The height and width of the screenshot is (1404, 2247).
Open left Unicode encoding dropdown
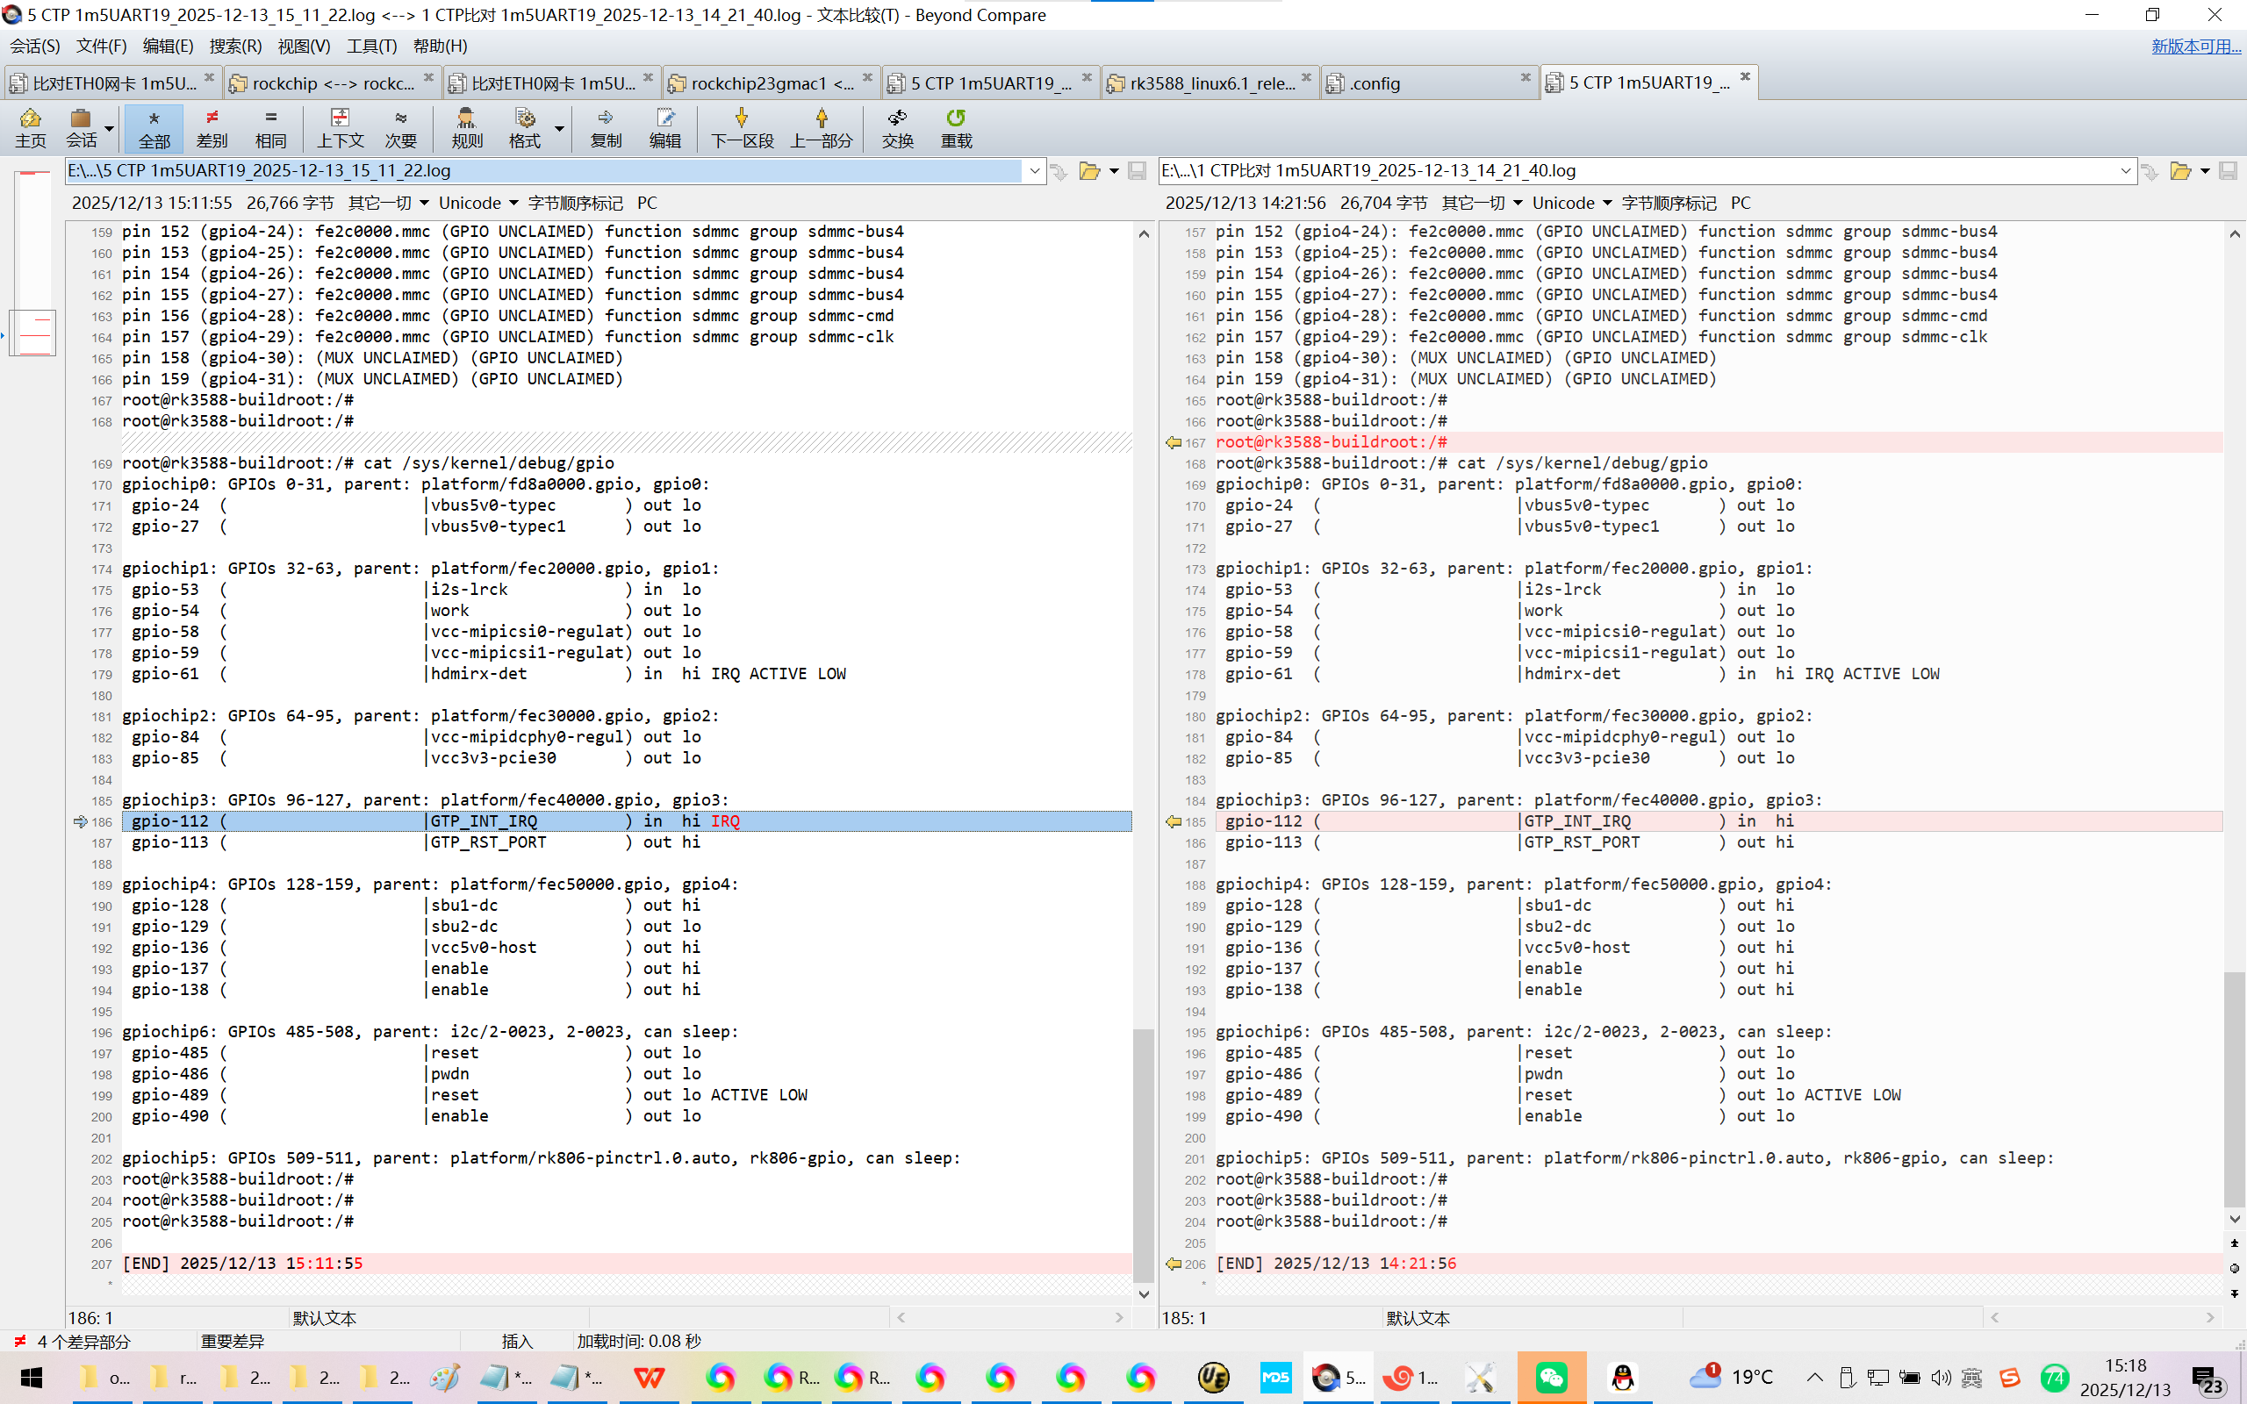click(x=478, y=204)
